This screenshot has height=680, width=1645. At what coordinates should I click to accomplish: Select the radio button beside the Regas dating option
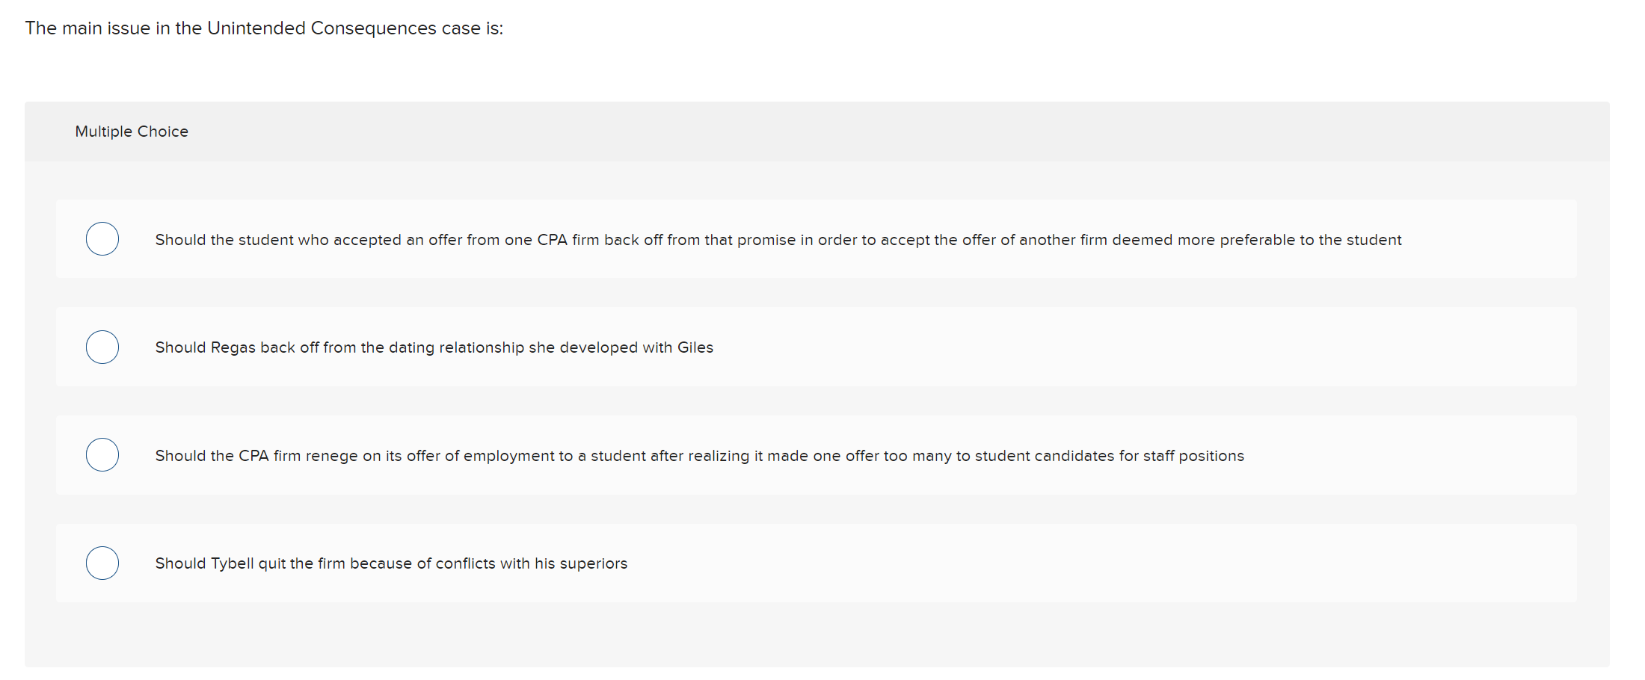[x=102, y=347]
